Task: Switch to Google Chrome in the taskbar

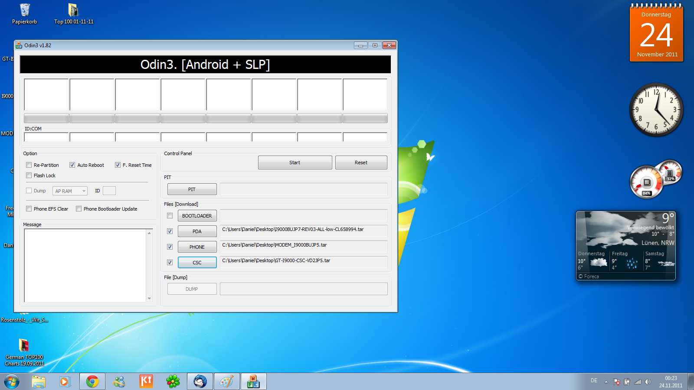Action: [92, 382]
